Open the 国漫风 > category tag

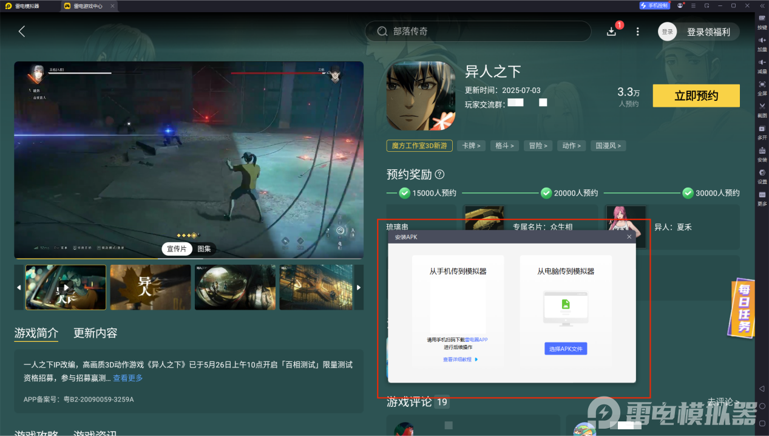click(x=608, y=146)
